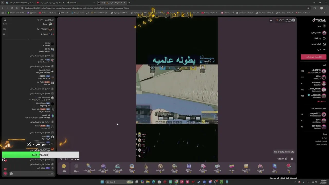Share the live stream via arrow icon
This screenshot has width=329, height=185.
tap(271, 21)
